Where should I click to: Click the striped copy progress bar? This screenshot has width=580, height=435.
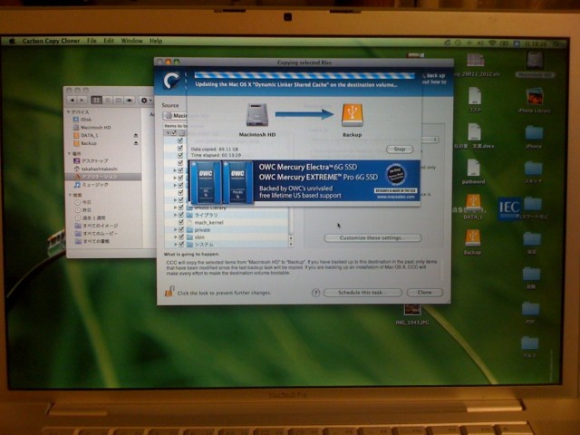click(304, 75)
